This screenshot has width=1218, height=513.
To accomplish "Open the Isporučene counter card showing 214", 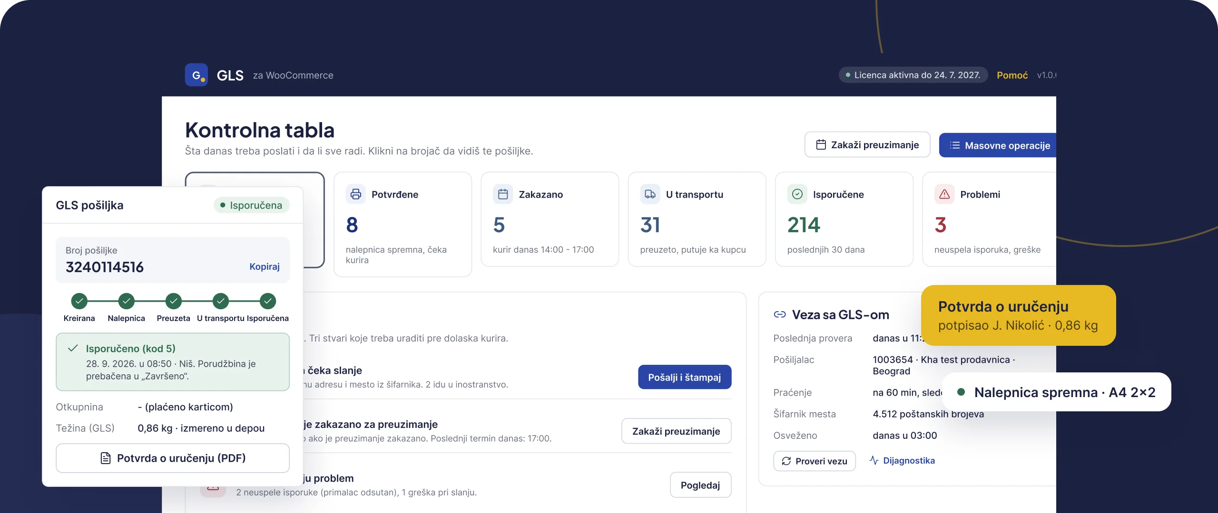I will (845, 219).
